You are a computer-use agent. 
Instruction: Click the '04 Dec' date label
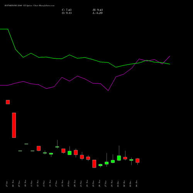[137, 184]
